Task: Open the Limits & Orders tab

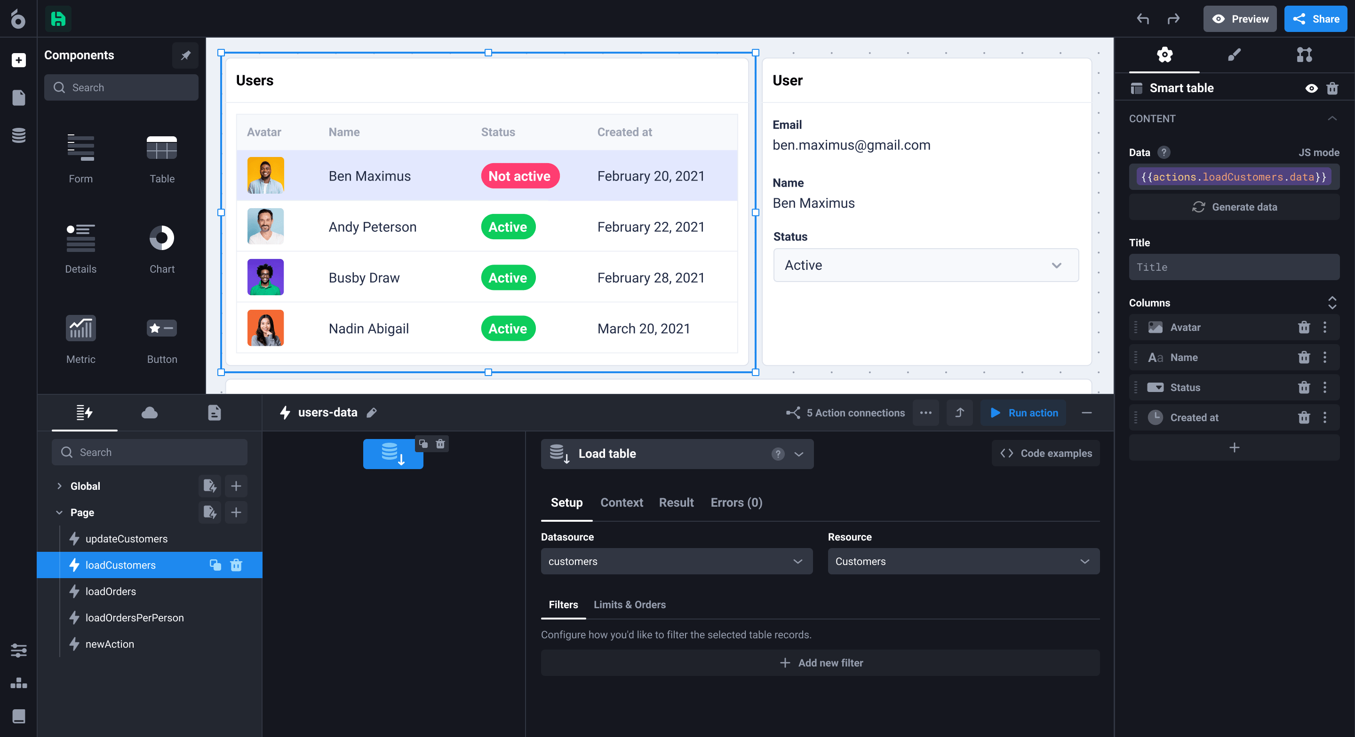Action: (x=630, y=604)
